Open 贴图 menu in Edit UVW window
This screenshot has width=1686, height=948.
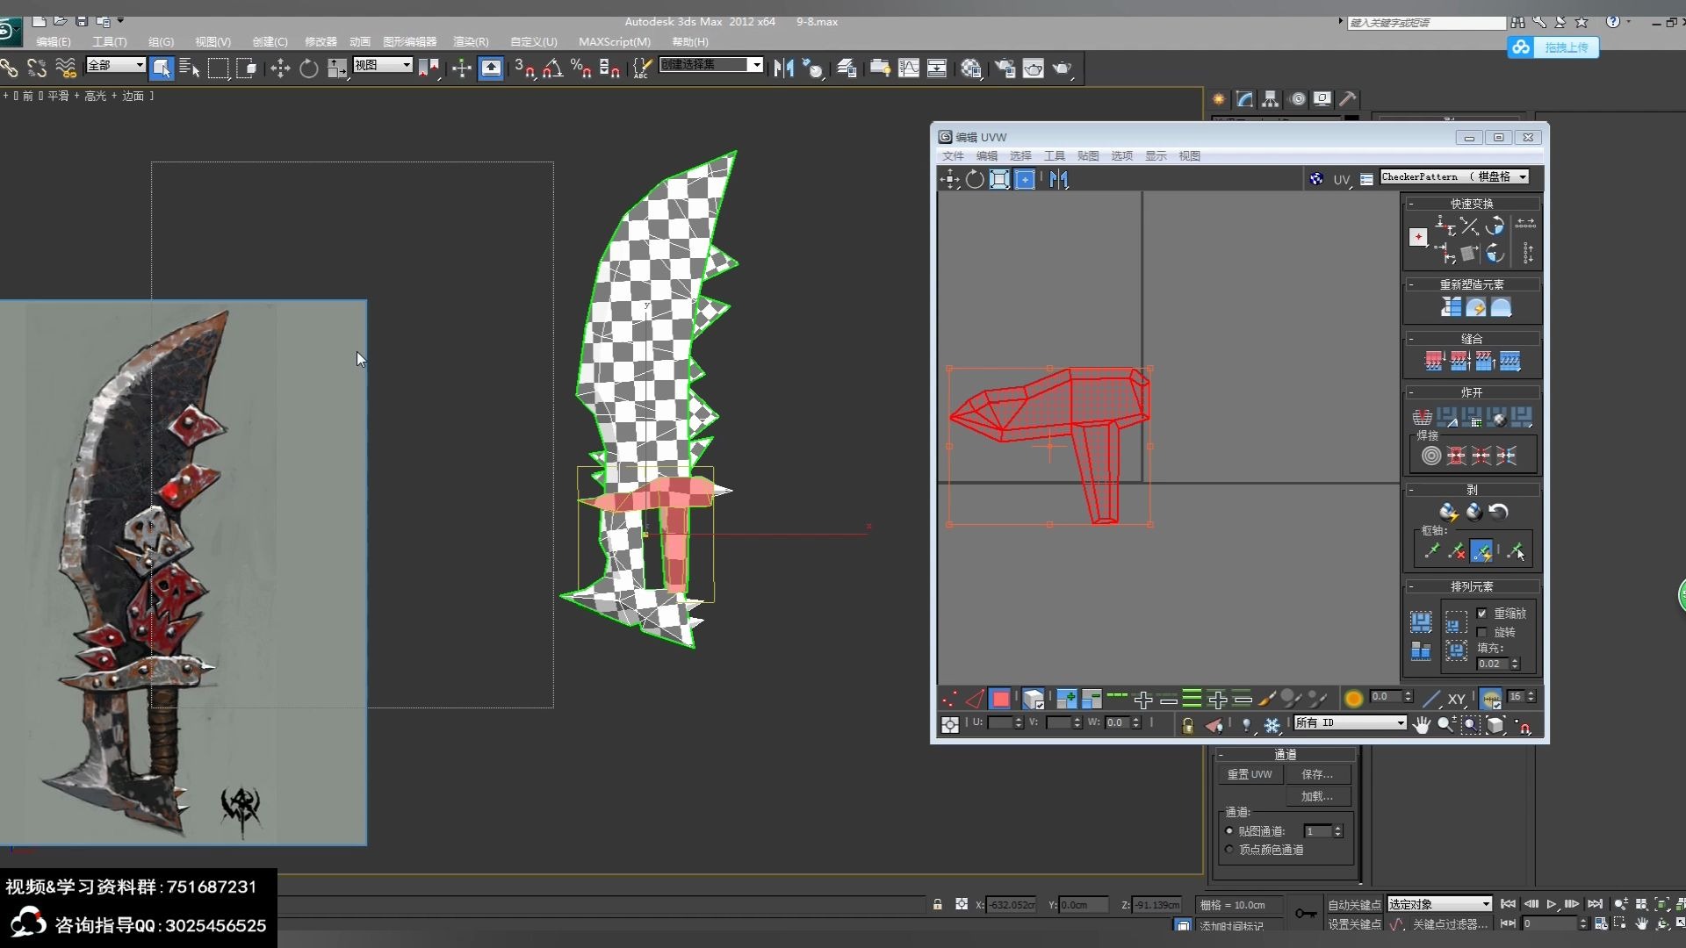point(1088,156)
